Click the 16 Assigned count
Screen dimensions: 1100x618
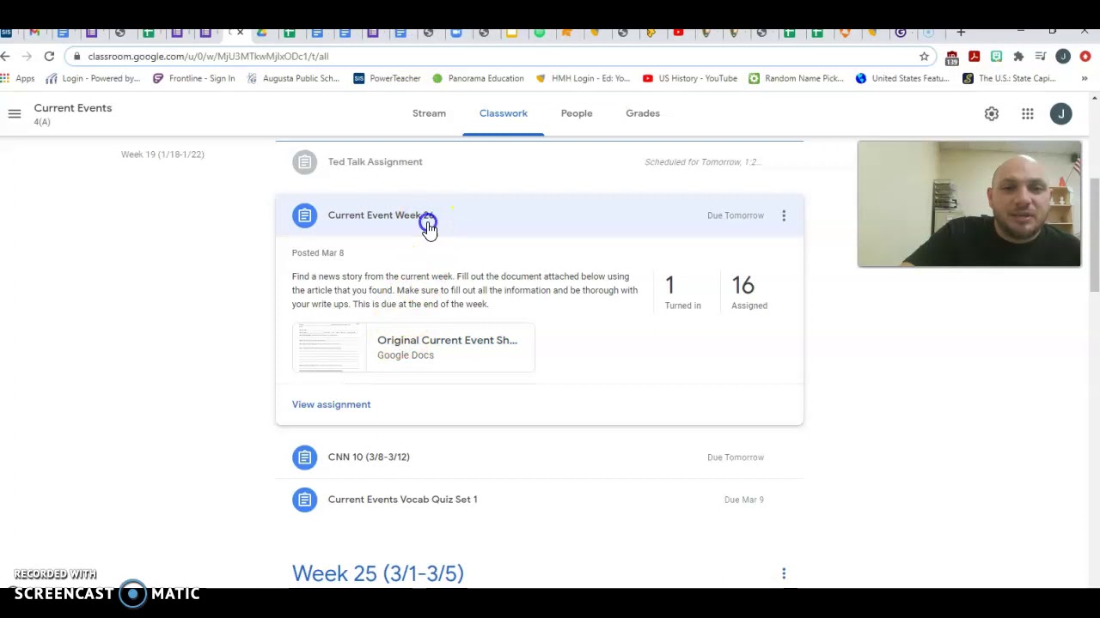click(x=749, y=292)
